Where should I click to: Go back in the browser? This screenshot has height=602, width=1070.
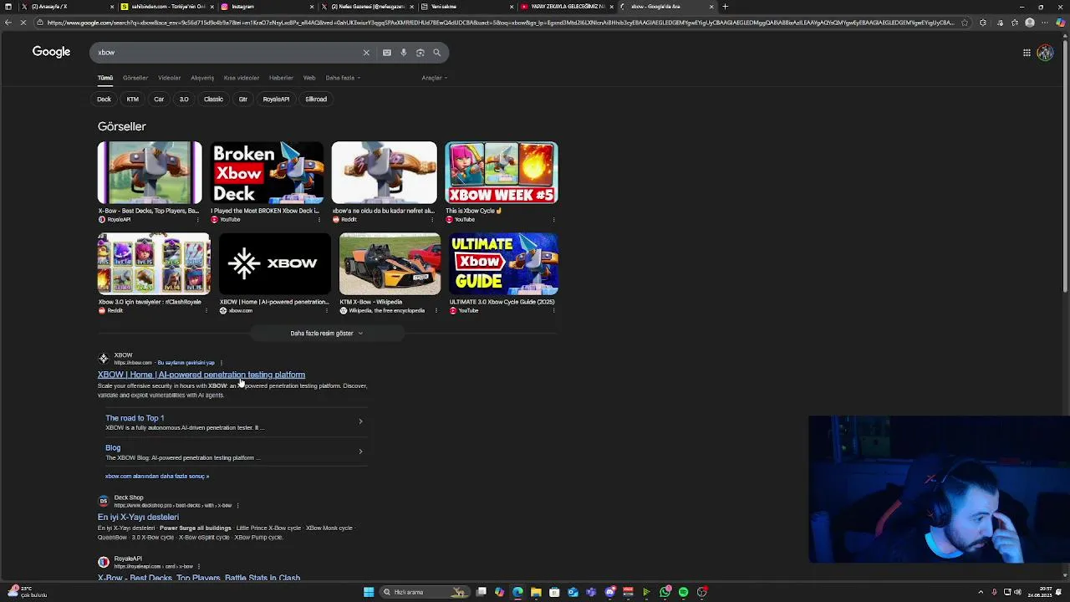click(x=8, y=23)
